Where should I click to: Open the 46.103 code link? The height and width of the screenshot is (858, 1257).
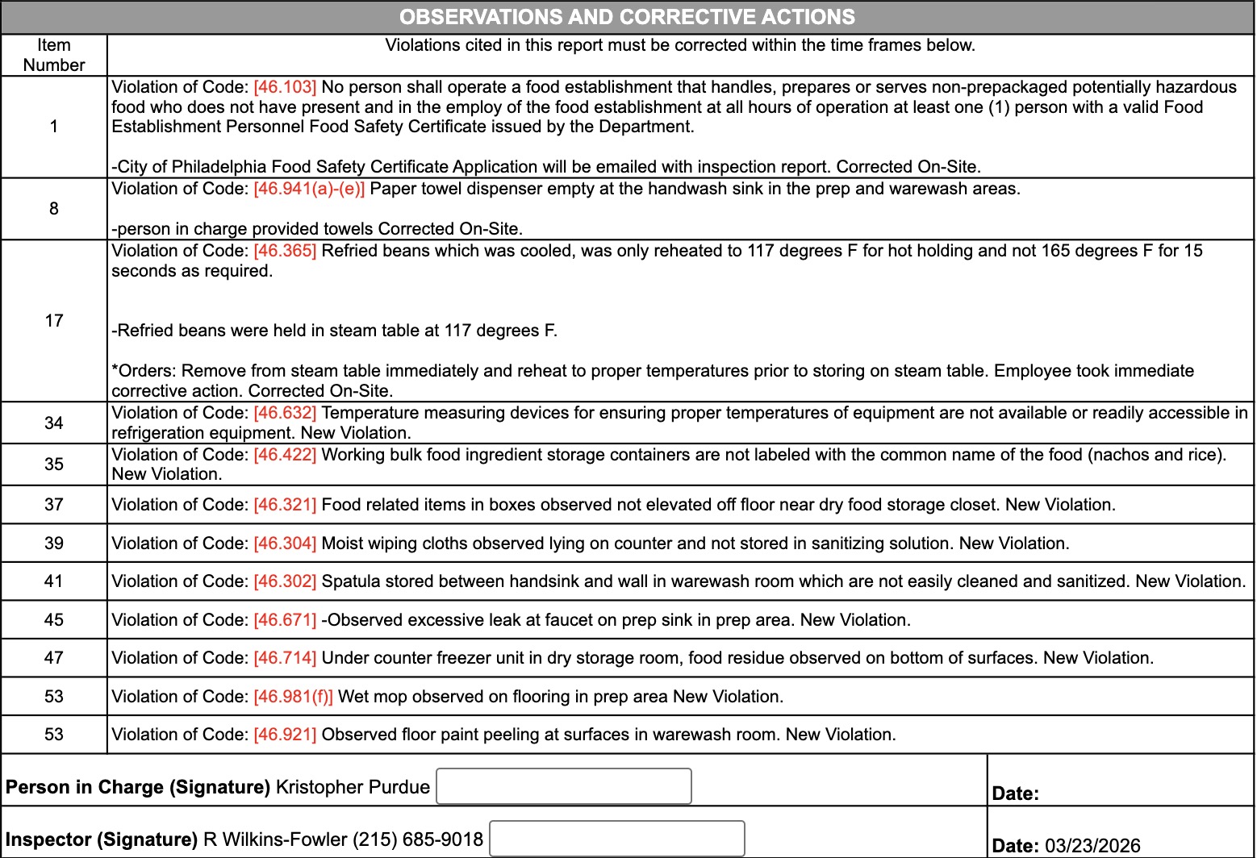[x=285, y=87]
